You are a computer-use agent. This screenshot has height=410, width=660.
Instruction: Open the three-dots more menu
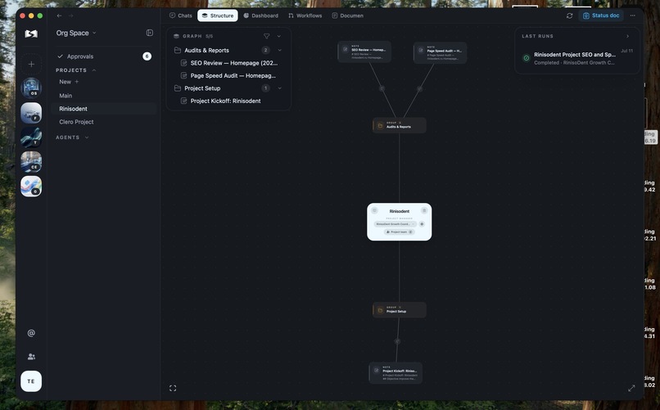(x=633, y=16)
